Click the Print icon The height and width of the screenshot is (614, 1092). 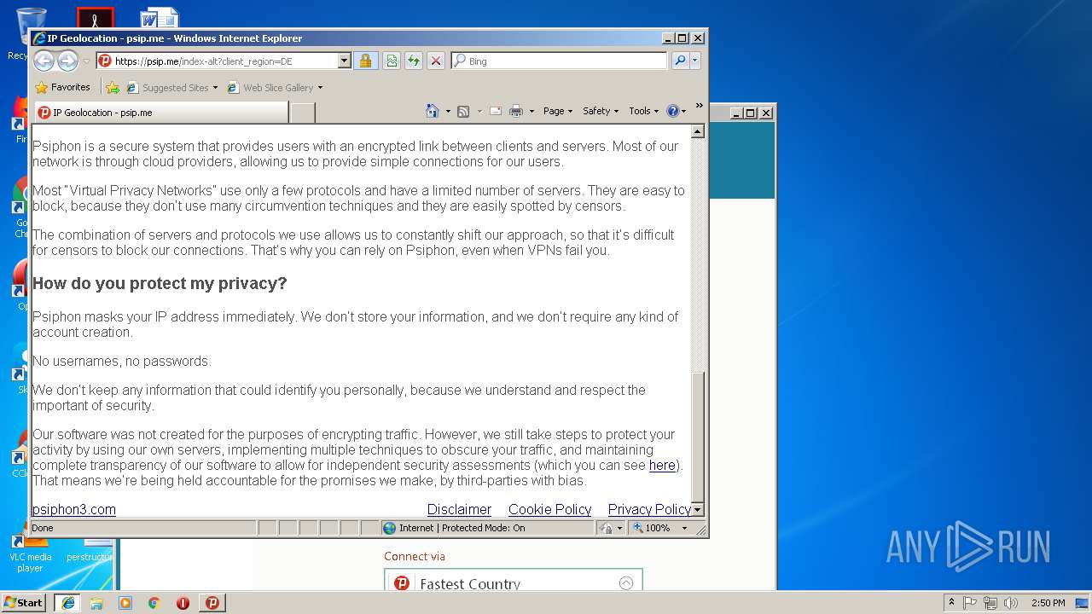click(515, 111)
